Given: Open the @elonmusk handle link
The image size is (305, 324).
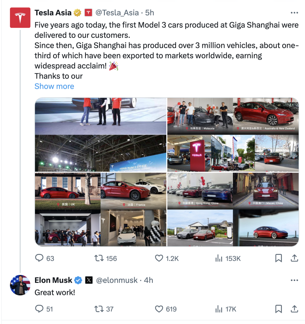Looking at the screenshot, I should click(x=117, y=280).
